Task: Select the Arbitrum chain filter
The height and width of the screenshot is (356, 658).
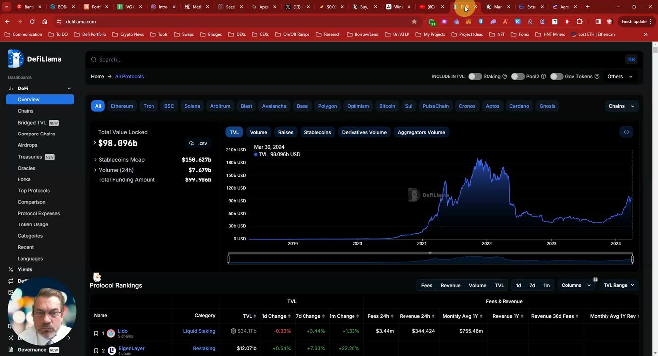Action: 220,106
